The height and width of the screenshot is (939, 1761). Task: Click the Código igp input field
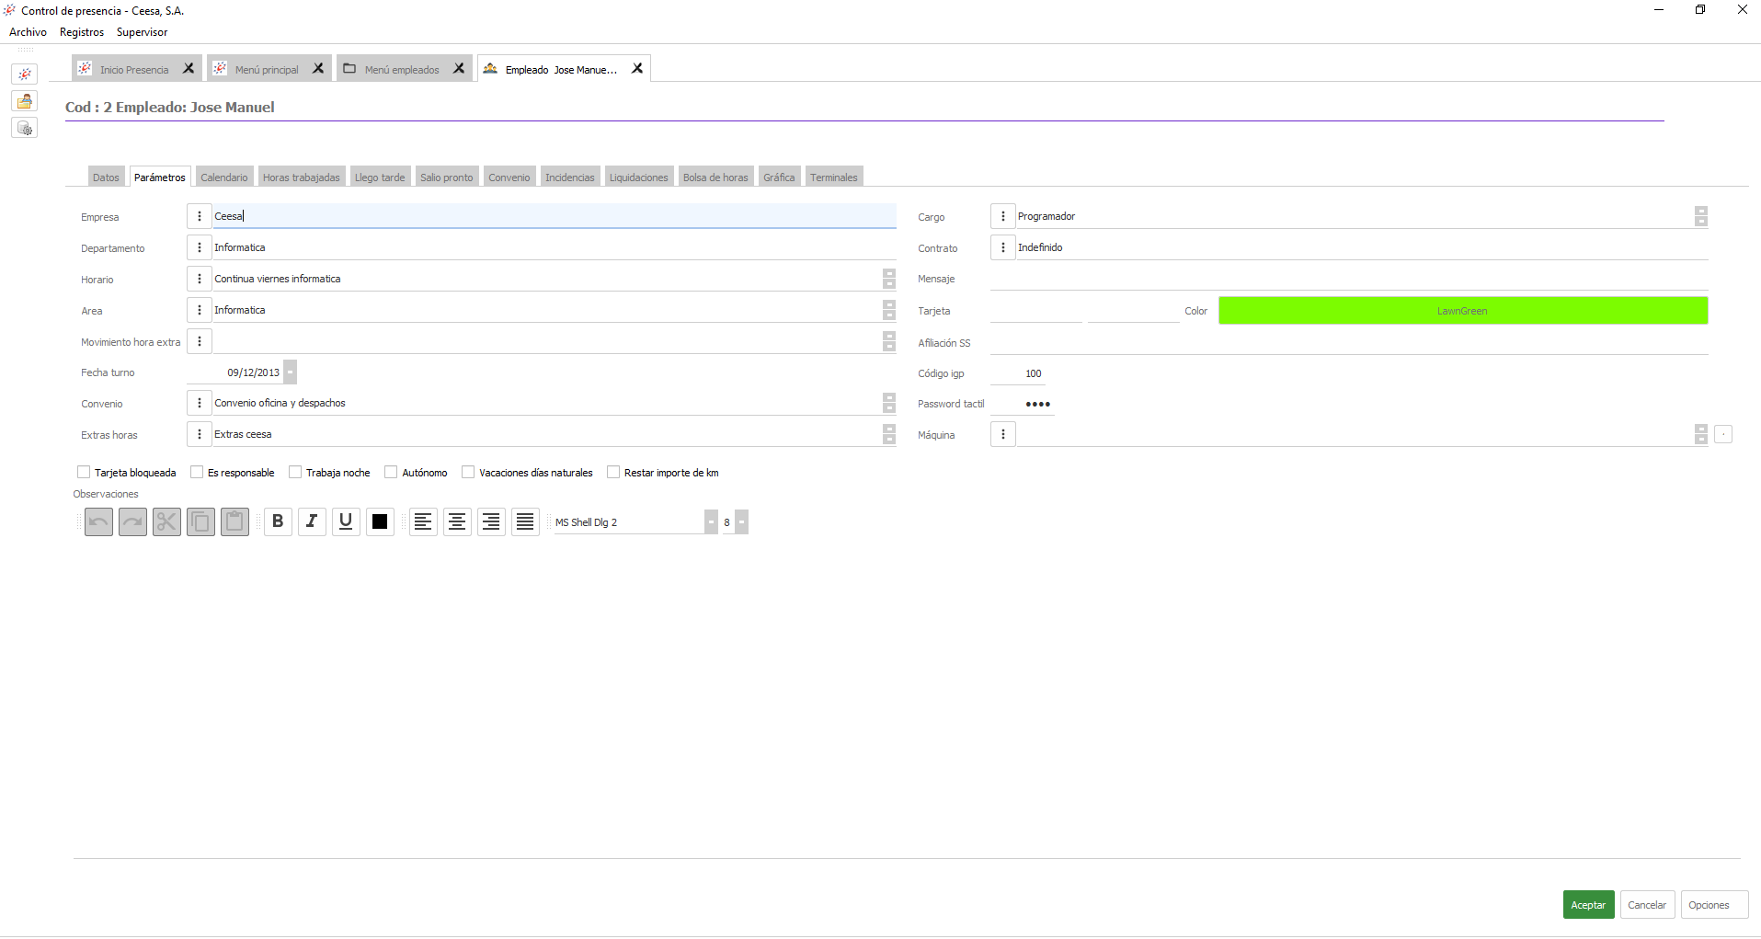click(1018, 373)
